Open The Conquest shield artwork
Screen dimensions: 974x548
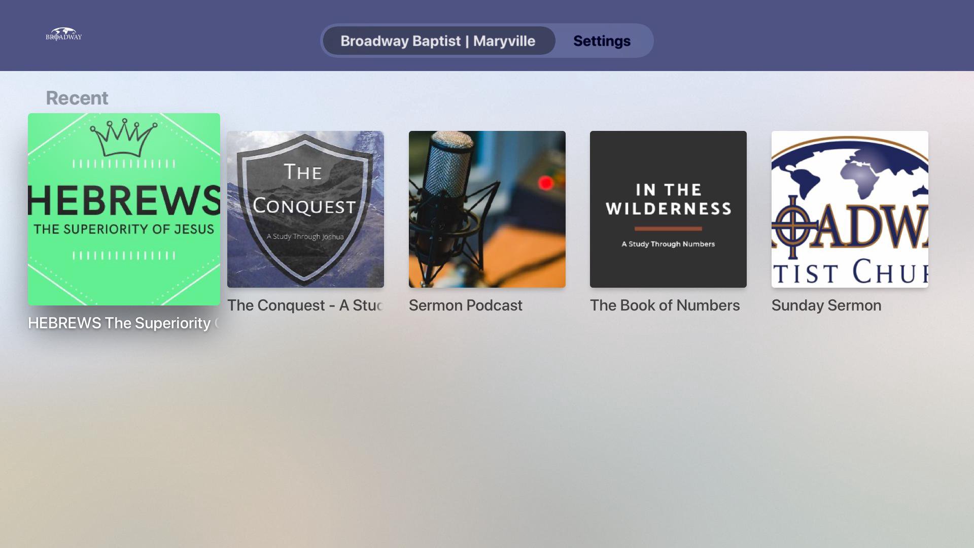click(305, 209)
